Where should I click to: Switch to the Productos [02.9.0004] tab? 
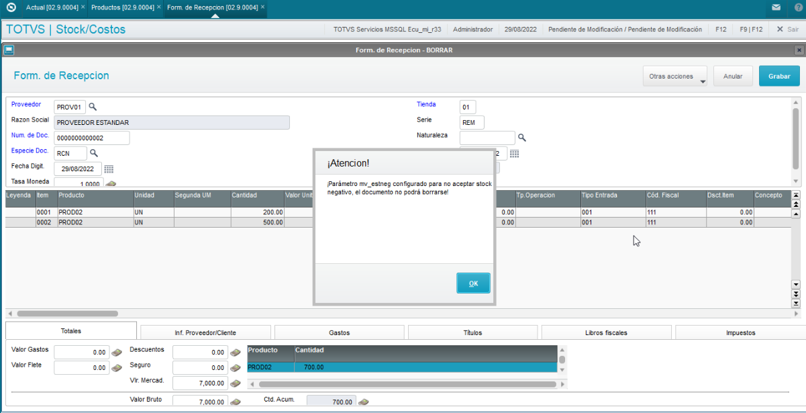(122, 7)
